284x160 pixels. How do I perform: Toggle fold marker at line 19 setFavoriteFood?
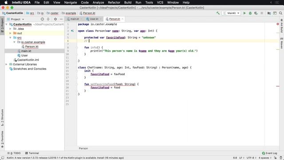77,84
